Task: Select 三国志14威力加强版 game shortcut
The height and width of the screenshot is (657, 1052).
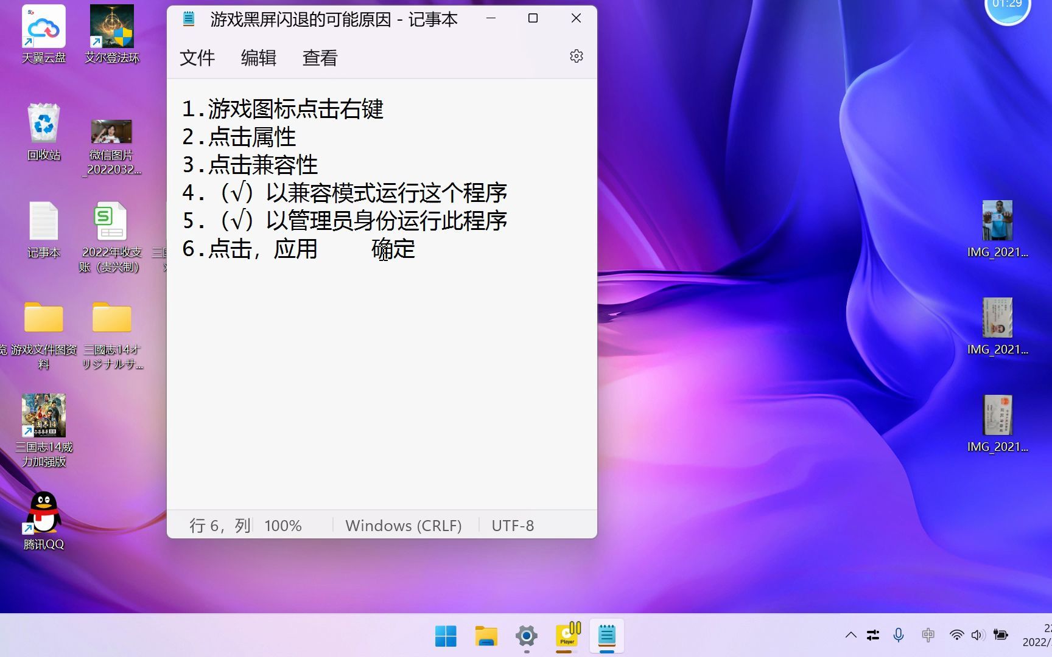Action: (44, 430)
